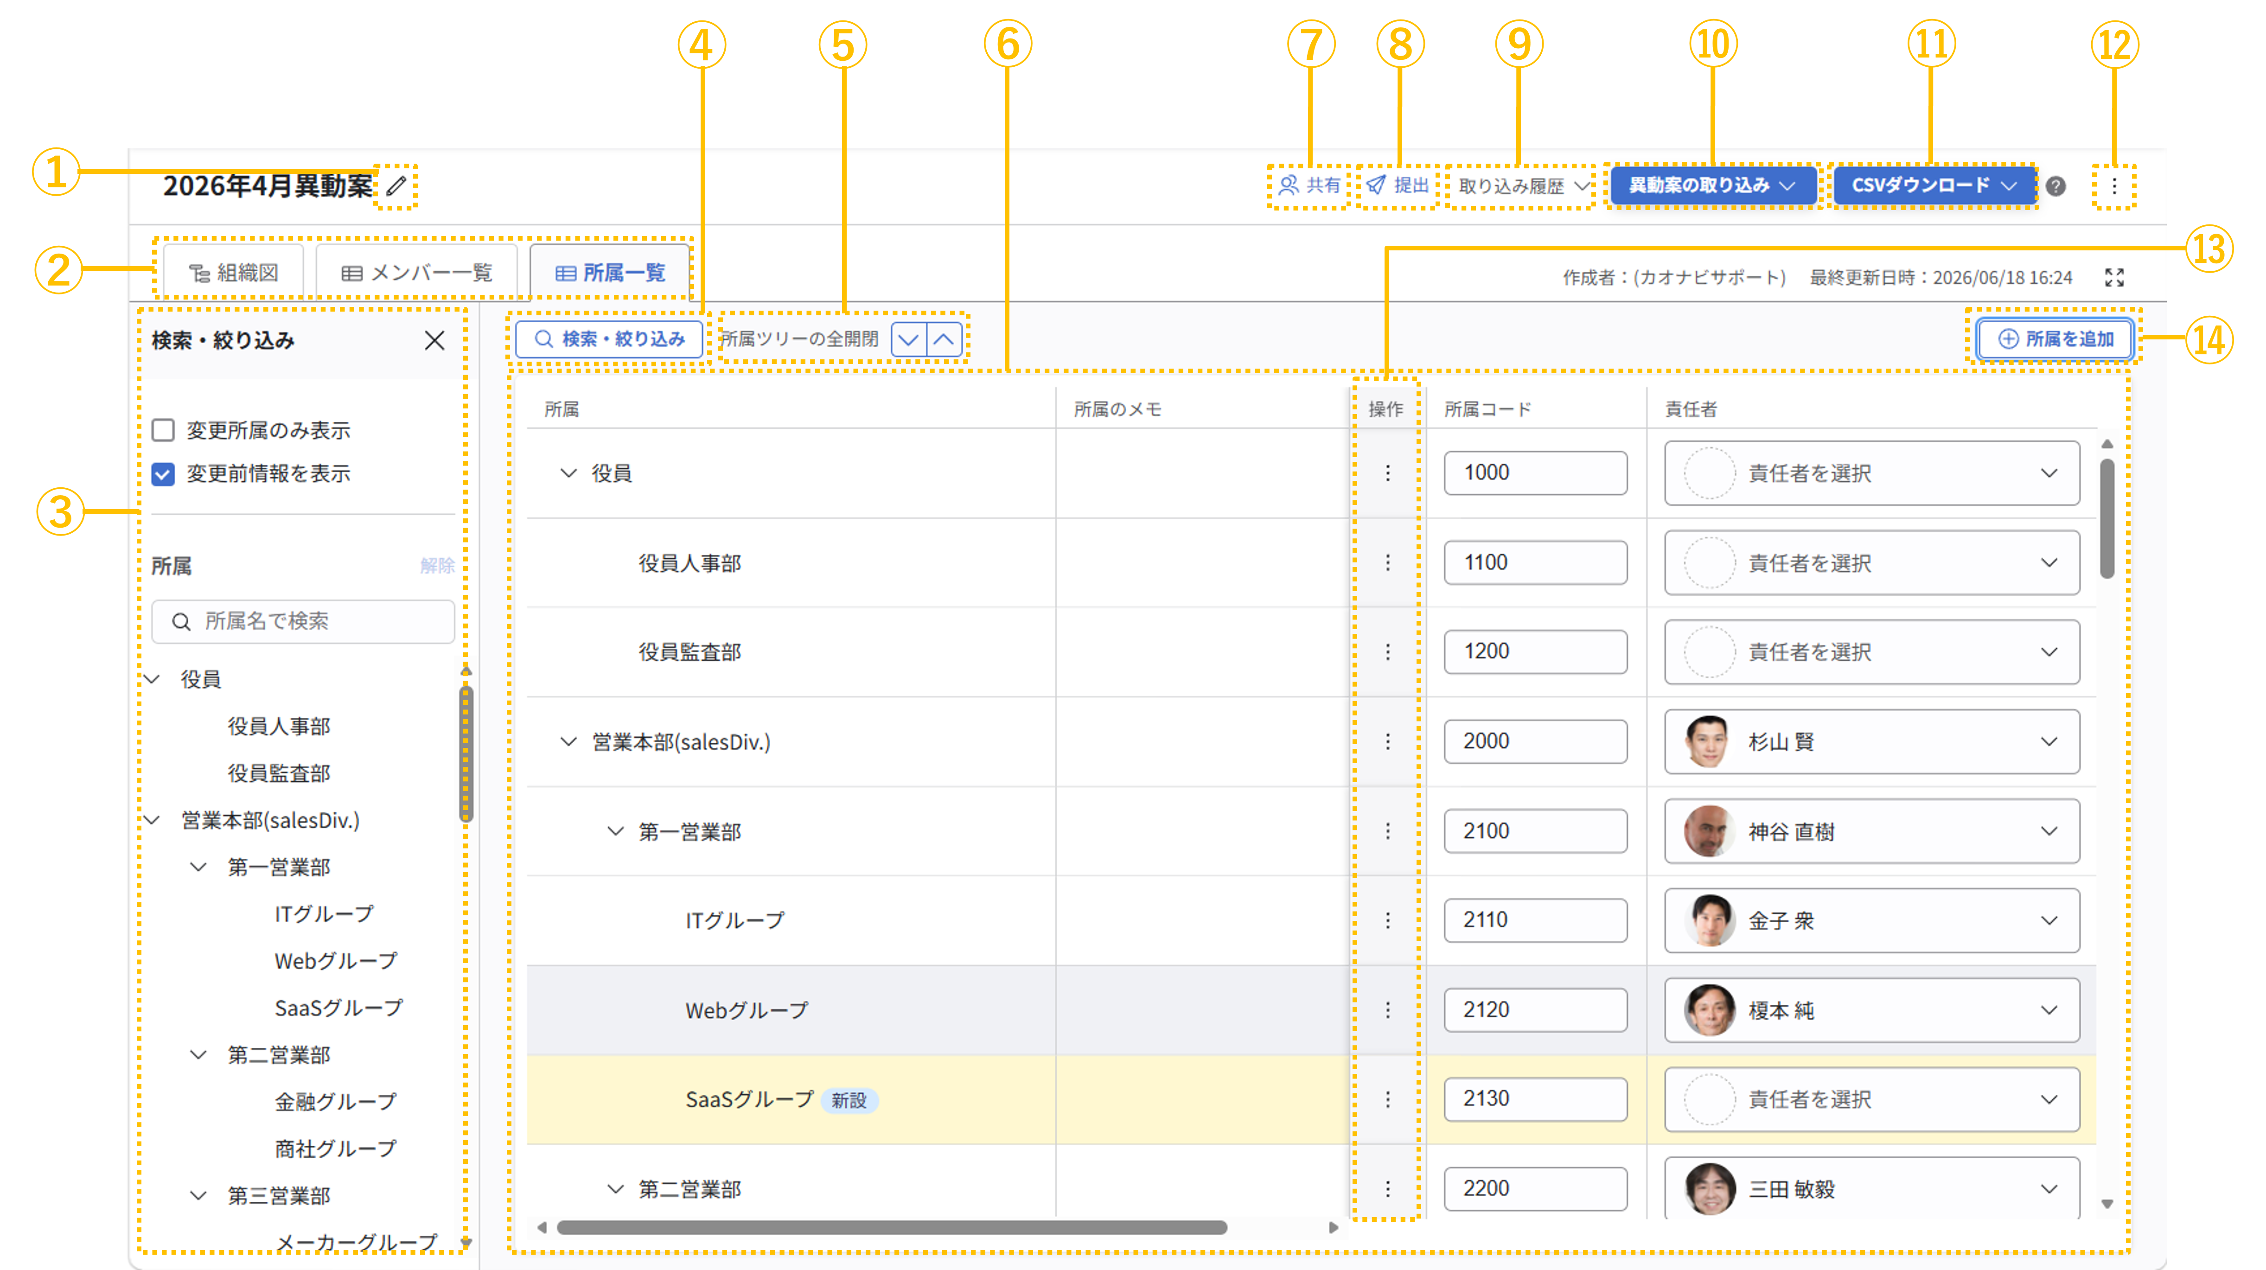Close the 検索・絞り込み side panel
2266x1270 pixels.
[x=434, y=340]
